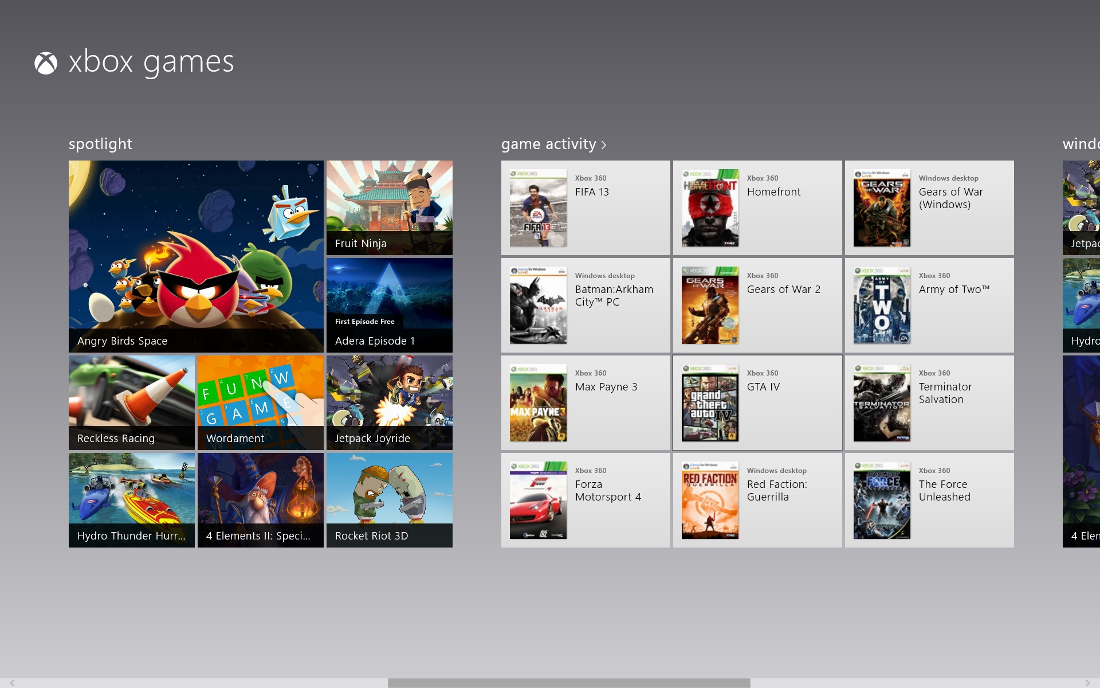Open the Hydro Thunder Hurricane spotlight tile
Viewport: 1100px width, 688px height.
click(132, 500)
